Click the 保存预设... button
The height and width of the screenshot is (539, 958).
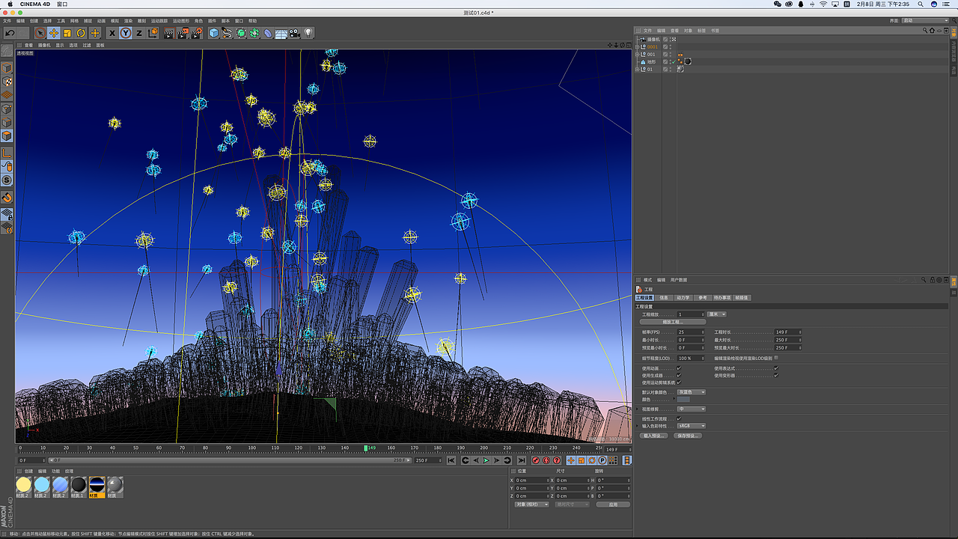687,435
